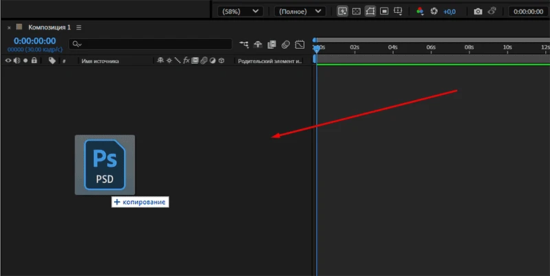
Task: Click the 08s mark on time ruler
Action: [x=470, y=47]
